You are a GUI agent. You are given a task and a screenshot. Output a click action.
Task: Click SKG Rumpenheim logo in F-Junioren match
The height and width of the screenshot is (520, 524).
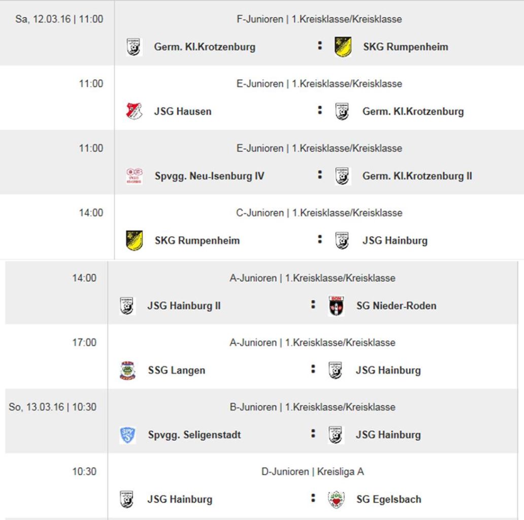pos(343,47)
